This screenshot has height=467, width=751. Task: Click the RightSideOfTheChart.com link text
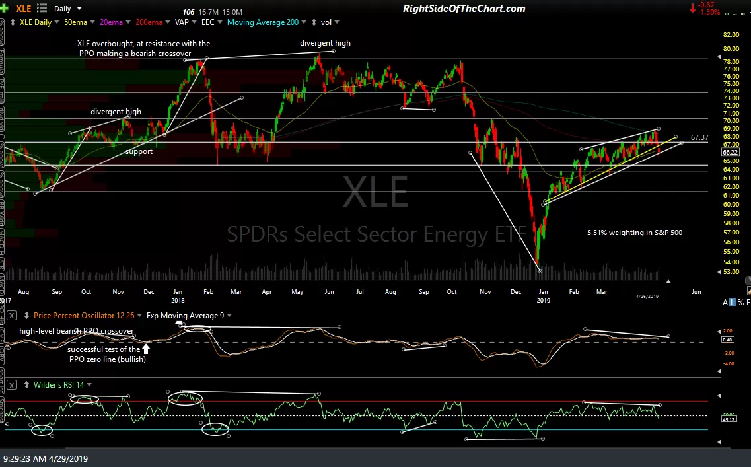point(464,9)
